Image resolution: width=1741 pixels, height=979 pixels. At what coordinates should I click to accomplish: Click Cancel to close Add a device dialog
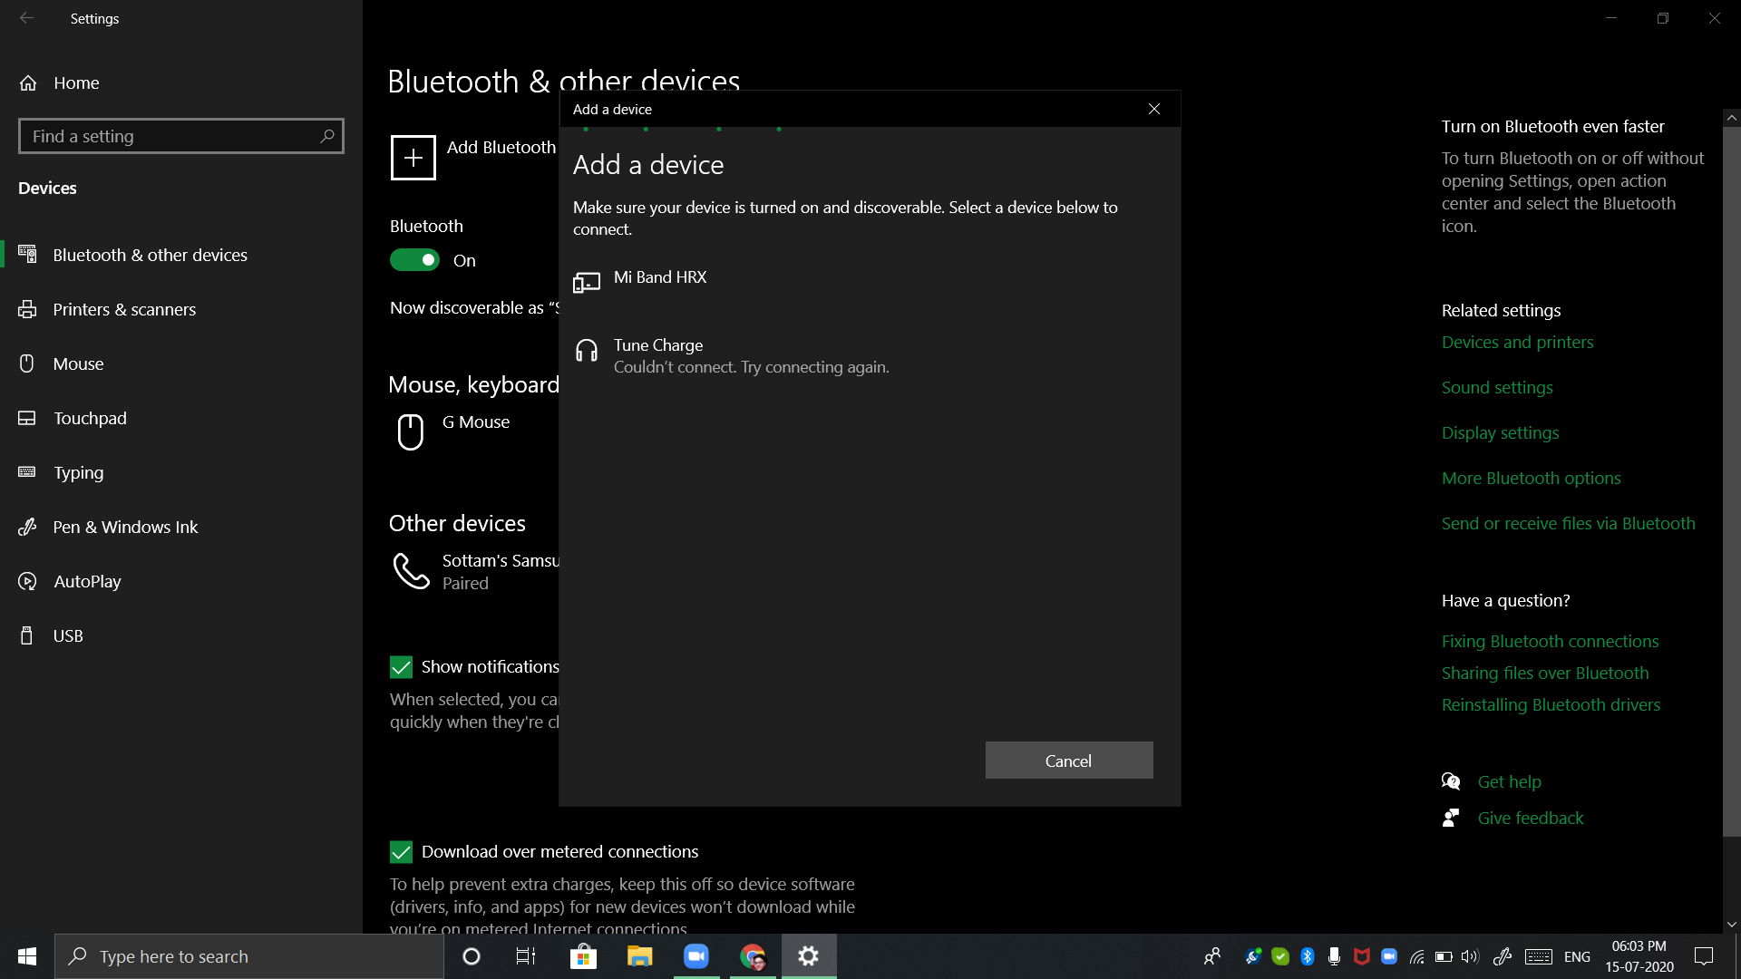1068,761
